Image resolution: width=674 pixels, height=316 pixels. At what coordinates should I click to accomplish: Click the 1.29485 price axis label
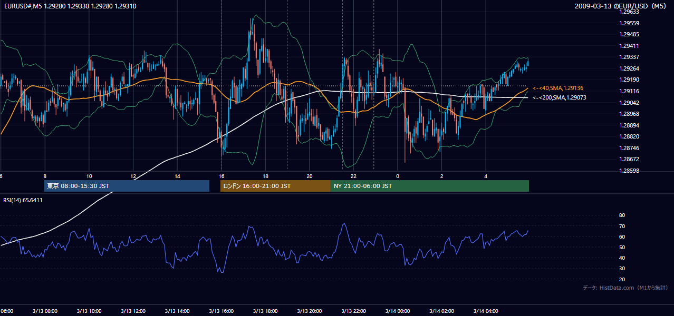[x=629, y=35]
